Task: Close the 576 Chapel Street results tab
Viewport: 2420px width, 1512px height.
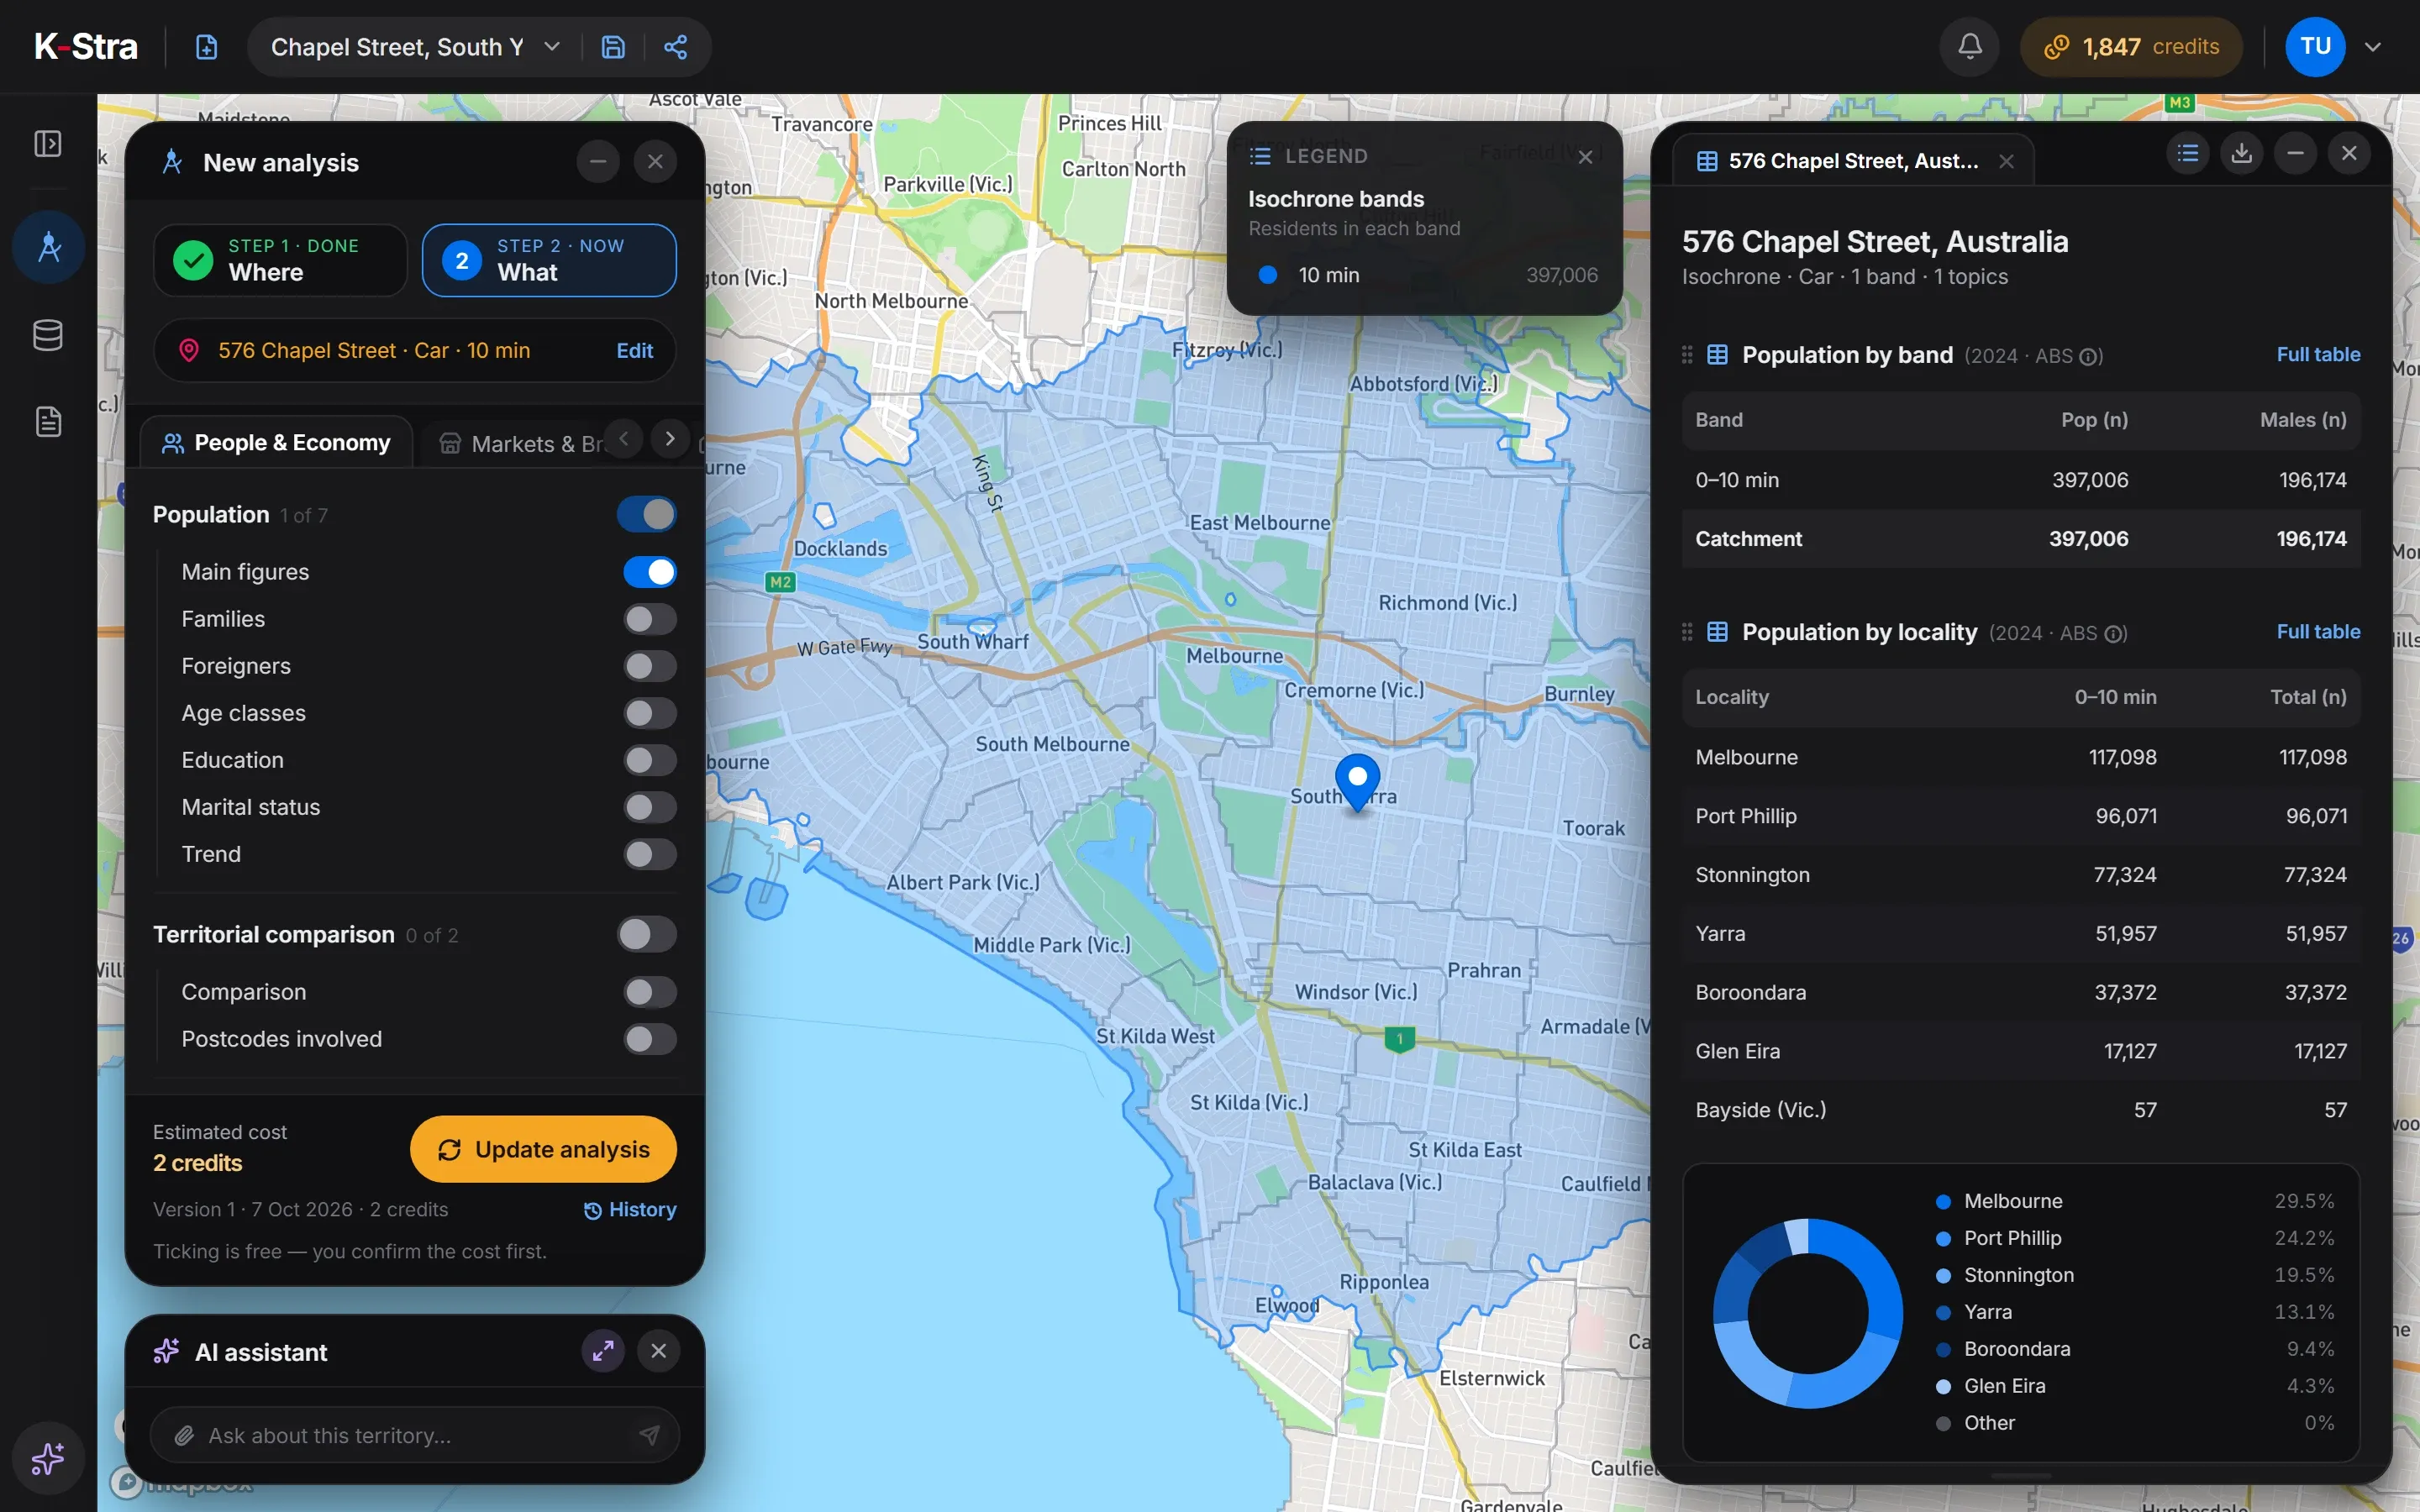Action: point(2006,162)
